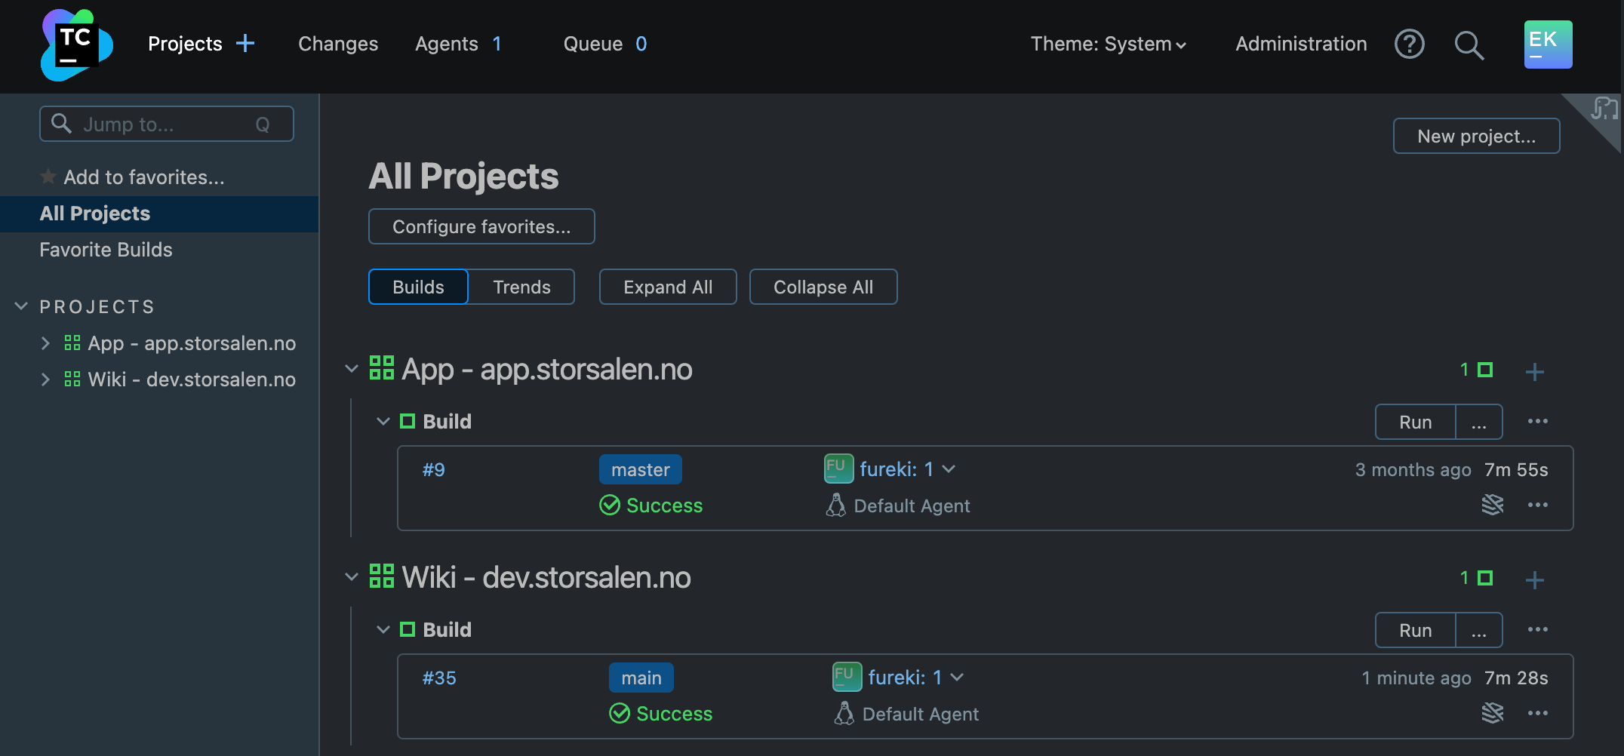Screen dimensions: 1624x756
Task: Open the help question mark icon
Action: pos(1409,45)
